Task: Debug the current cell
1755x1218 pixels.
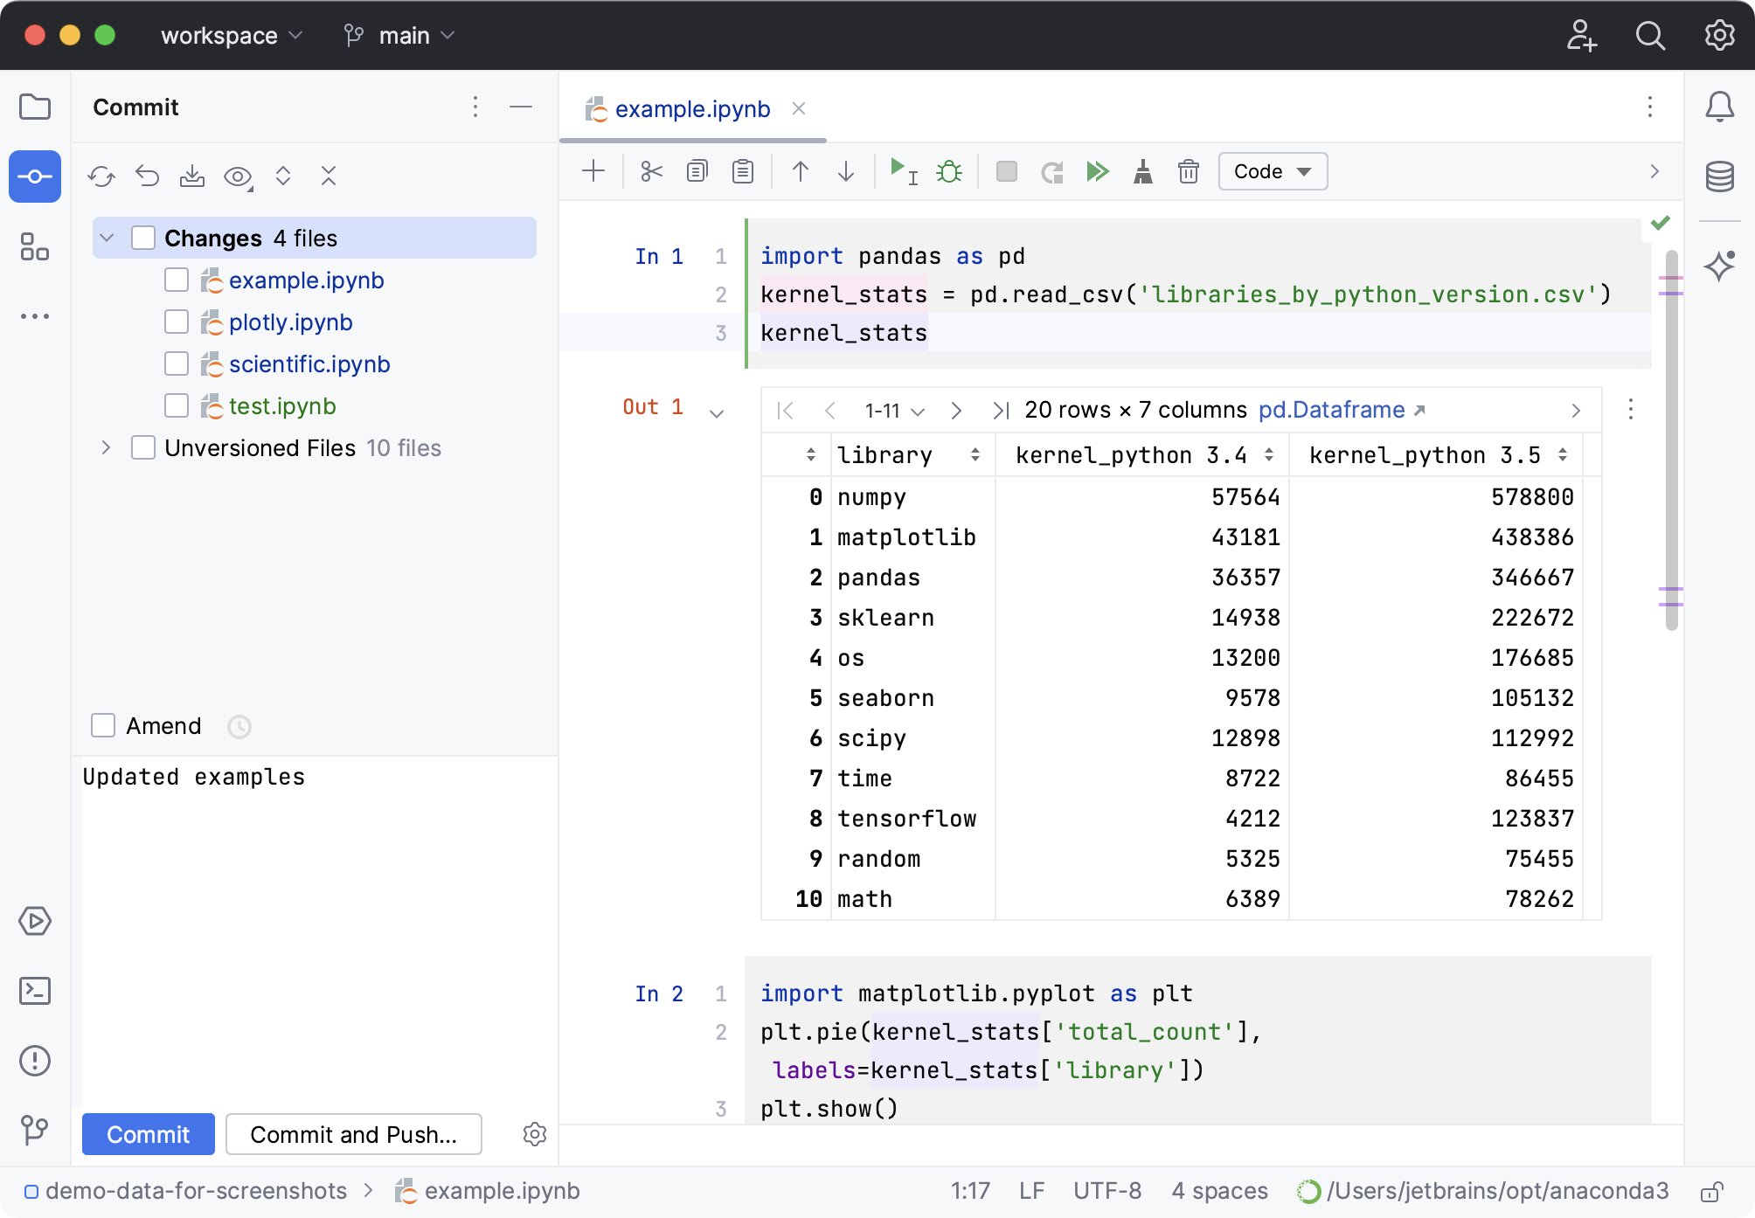Action: tap(949, 171)
